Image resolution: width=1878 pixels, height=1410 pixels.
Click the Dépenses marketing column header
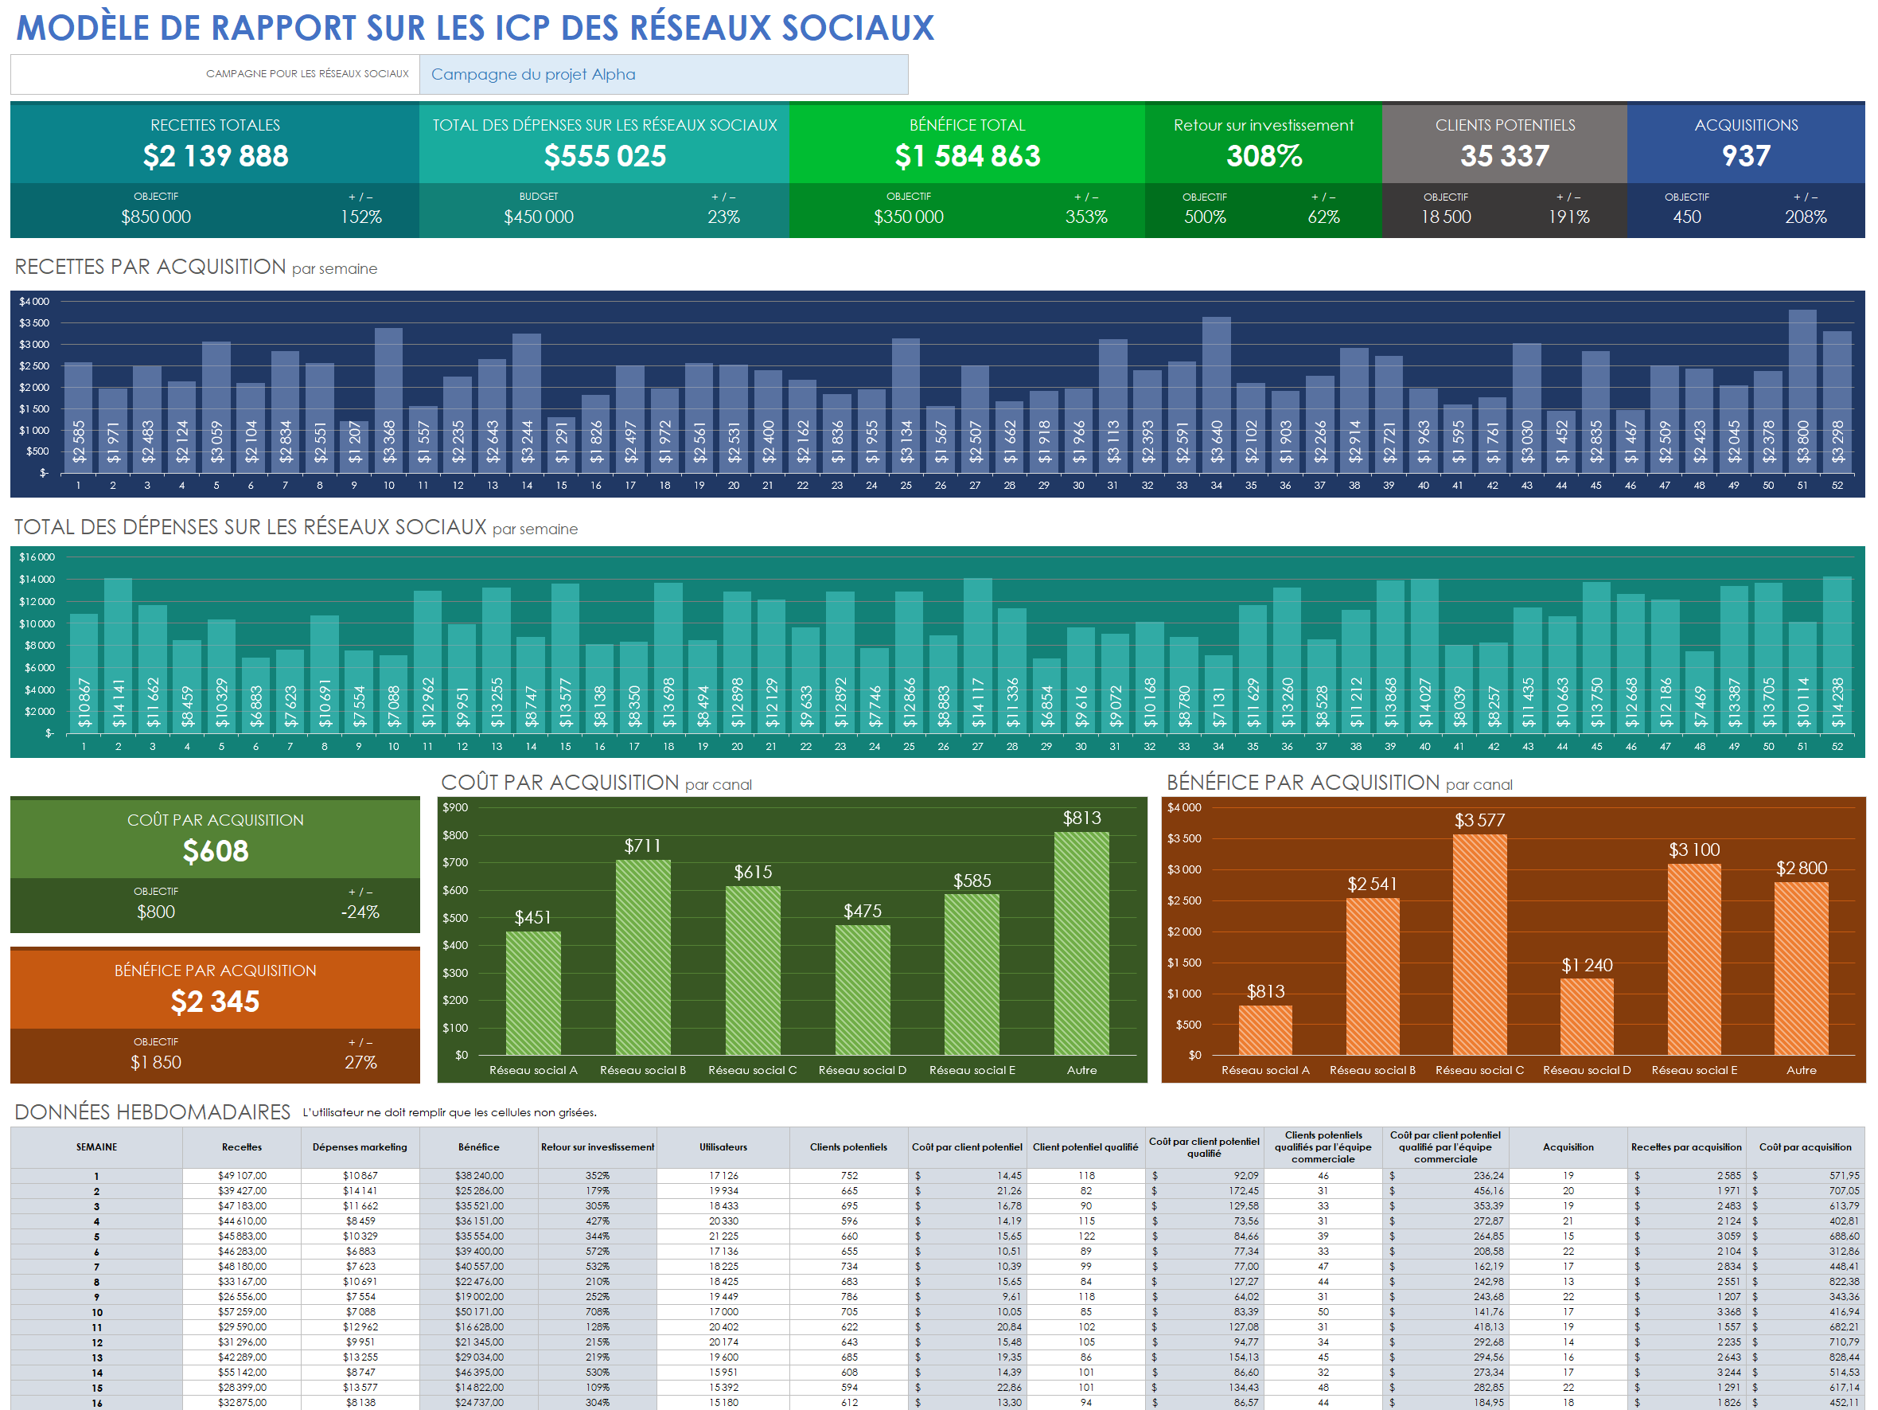[x=360, y=1147]
